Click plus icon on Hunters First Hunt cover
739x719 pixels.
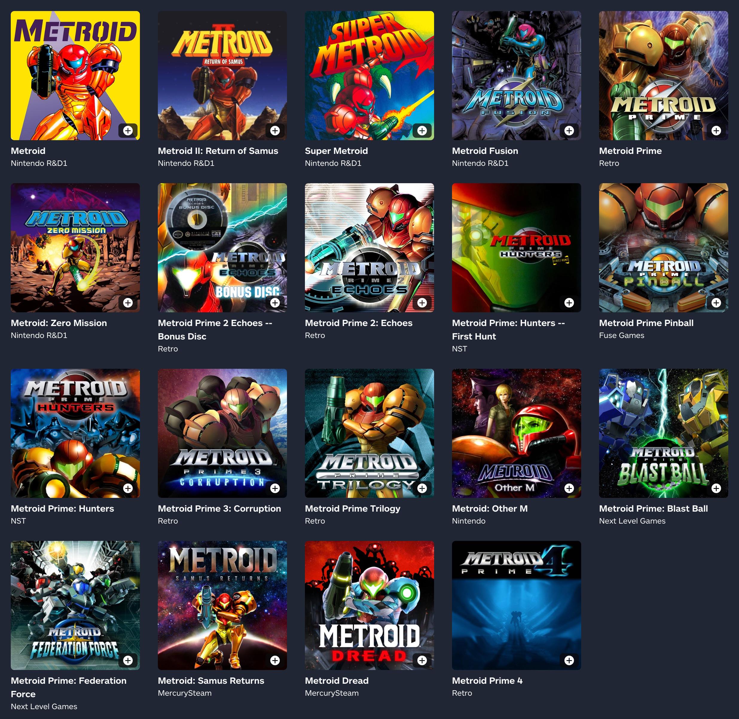point(569,303)
